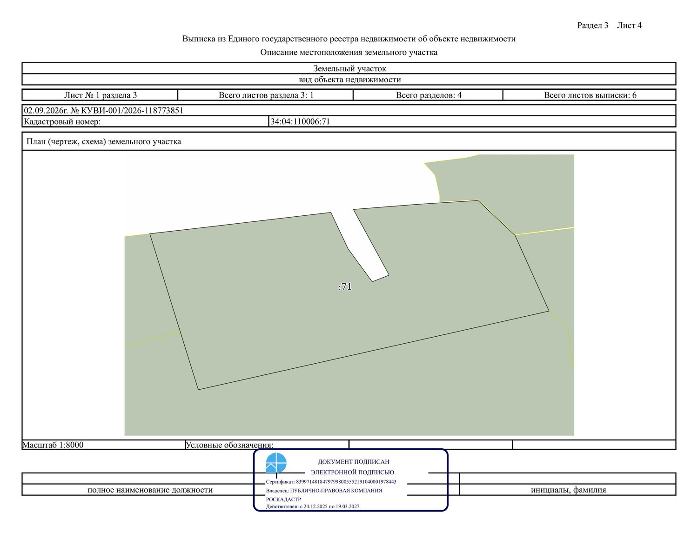698x539 pixels.
Task: Click the subtitle "Описание местоположения земельного участка"
Action: pos(349,52)
